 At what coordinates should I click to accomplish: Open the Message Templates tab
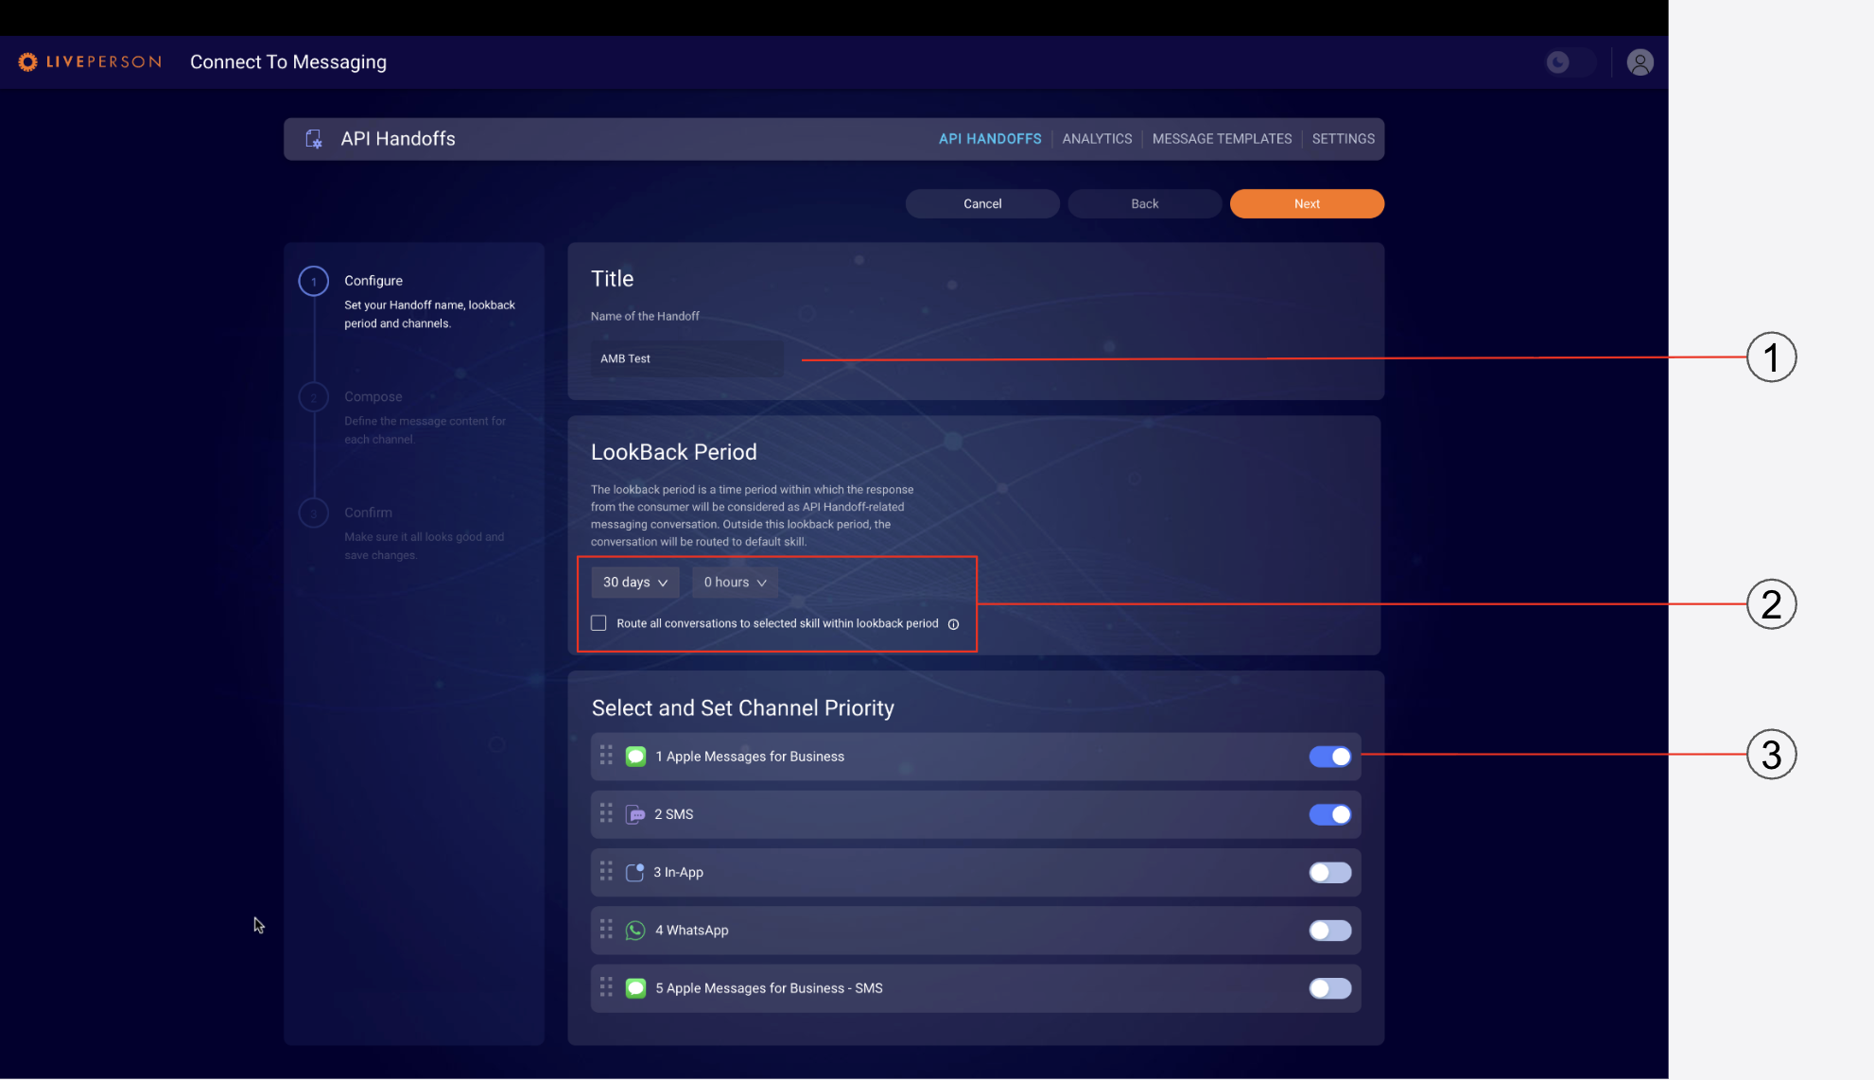(1221, 139)
